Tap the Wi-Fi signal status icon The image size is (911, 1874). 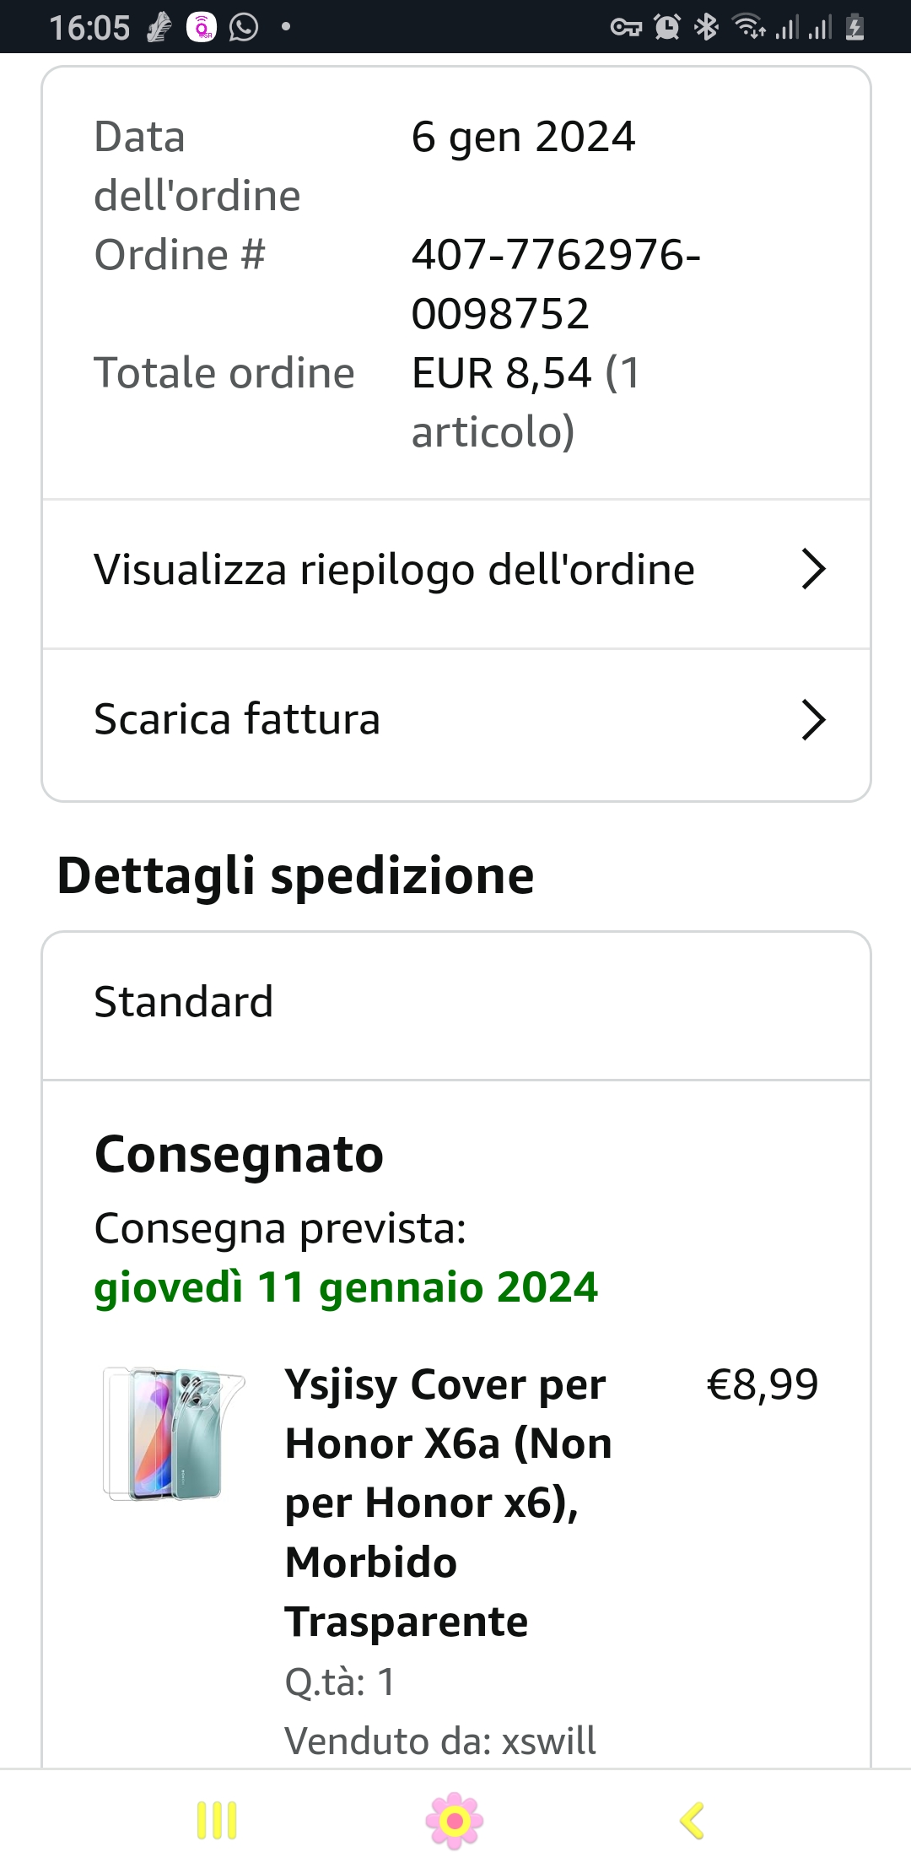tap(749, 27)
